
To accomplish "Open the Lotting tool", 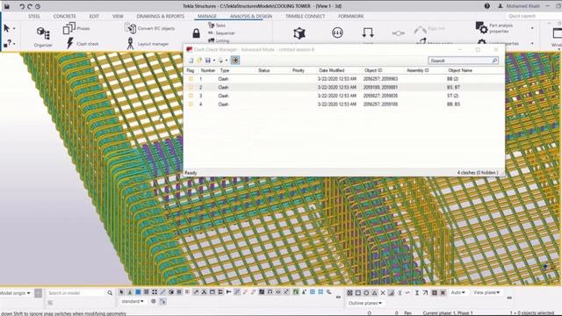I will 219,40.
